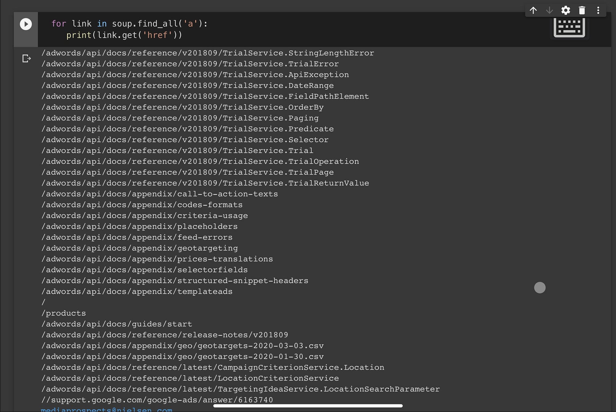Click output line appendix/placeholders
616x412 pixels.
(140, 226)
